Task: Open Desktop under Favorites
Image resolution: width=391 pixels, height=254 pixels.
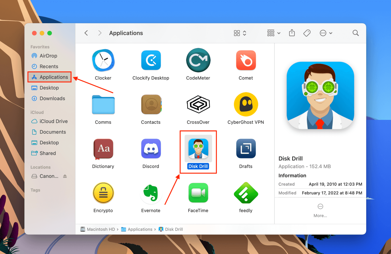Action: click(x=49, y=88)
